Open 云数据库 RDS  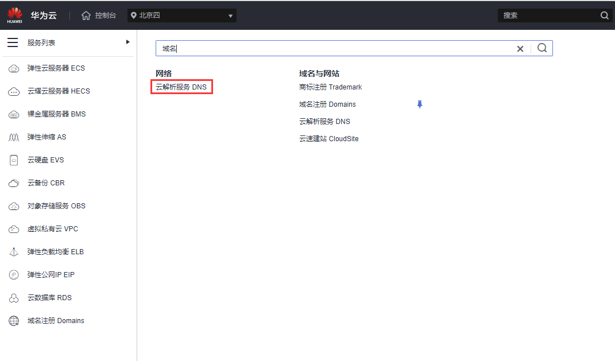[x=49, y=297]
